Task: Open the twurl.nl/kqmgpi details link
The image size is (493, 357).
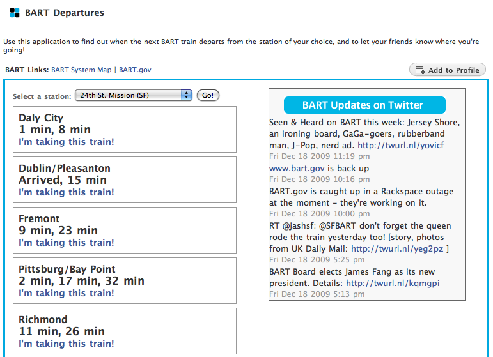Action: tap(393, 283)
